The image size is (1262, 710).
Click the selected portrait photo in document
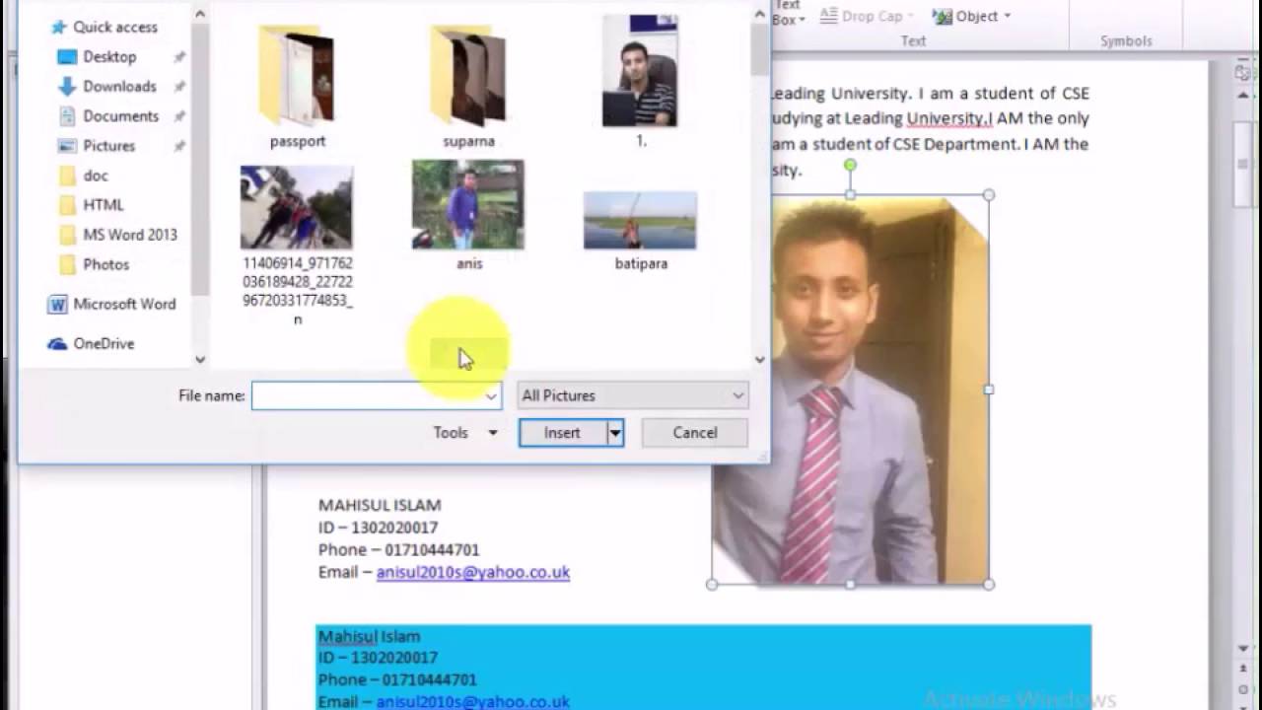(850, 390)
